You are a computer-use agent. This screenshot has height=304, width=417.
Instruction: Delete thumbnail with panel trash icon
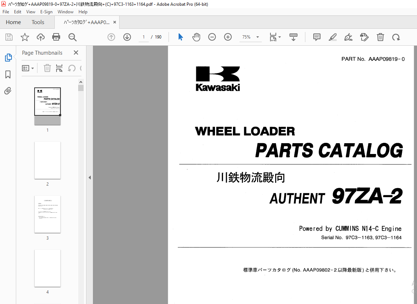point(47,68)
